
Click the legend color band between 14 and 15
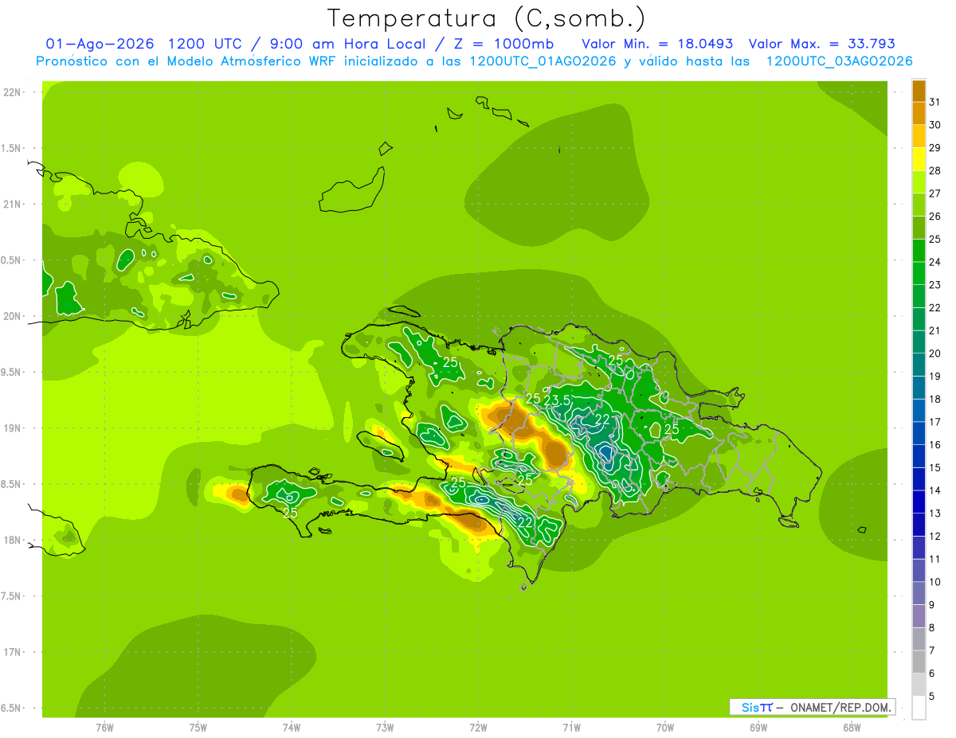pyautogui.click(x=919, y=479)
